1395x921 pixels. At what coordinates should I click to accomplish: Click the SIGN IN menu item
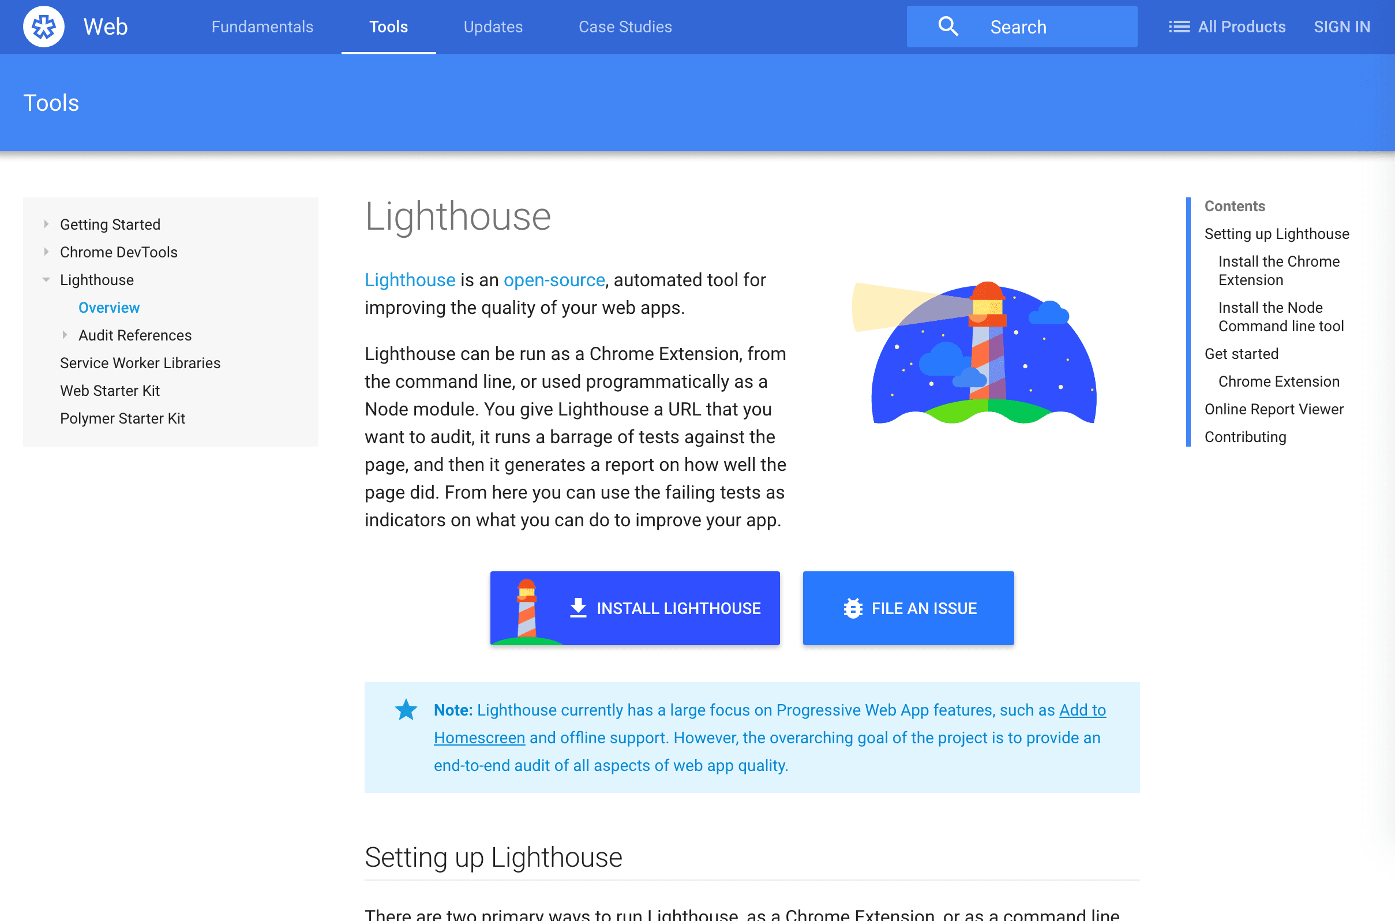click(x=1342, y=27)
